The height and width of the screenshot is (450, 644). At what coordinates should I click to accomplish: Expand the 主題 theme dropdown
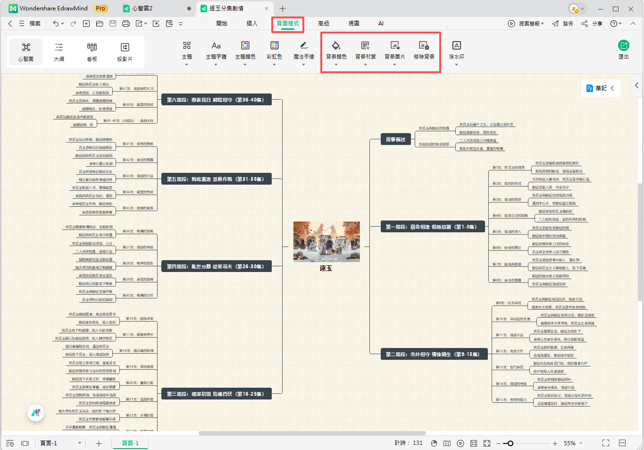(x=187, y=64)
